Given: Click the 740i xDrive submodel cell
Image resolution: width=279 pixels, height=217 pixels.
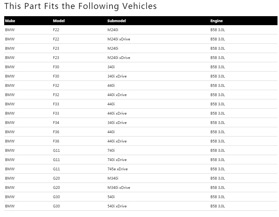Looking at the screenshot, I should pos(117,160).
